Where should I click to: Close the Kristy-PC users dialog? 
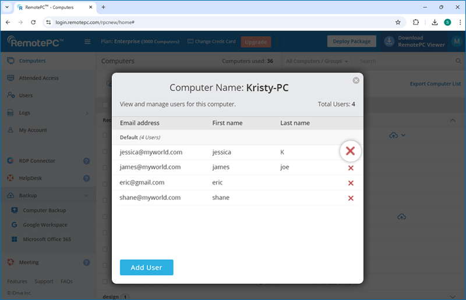click(356, 80)
